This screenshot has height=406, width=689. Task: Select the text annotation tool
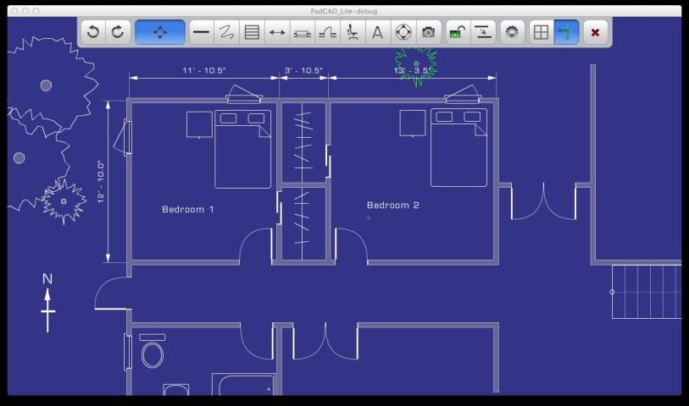[x=378, y=32]
